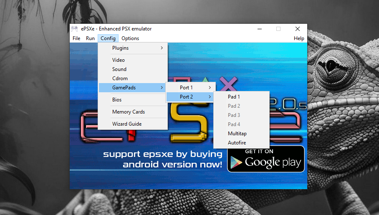
Task: Select Video configuration entry
Action: pyautogui.click(x=119, y=60)
